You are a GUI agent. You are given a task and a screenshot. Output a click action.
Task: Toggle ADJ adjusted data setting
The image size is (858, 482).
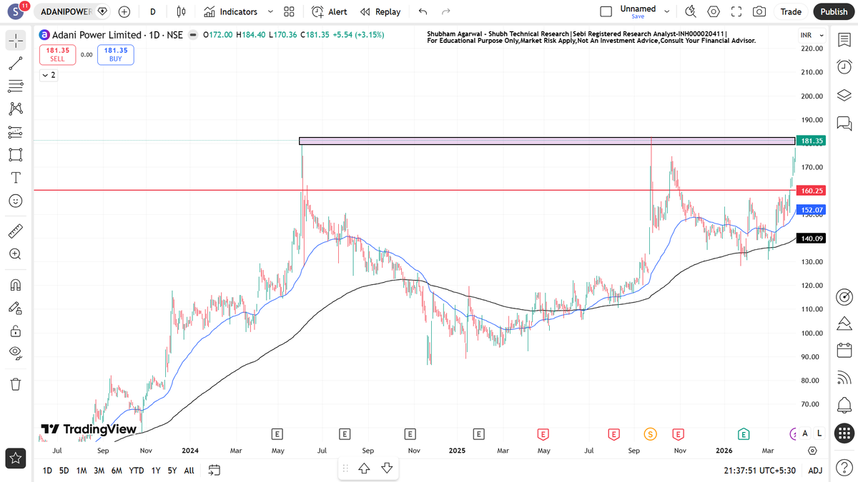point(815,471)
